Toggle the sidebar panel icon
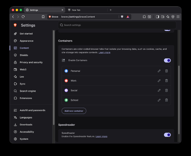Viewport: 191px width, 156px height. click(x=157, y=17)
